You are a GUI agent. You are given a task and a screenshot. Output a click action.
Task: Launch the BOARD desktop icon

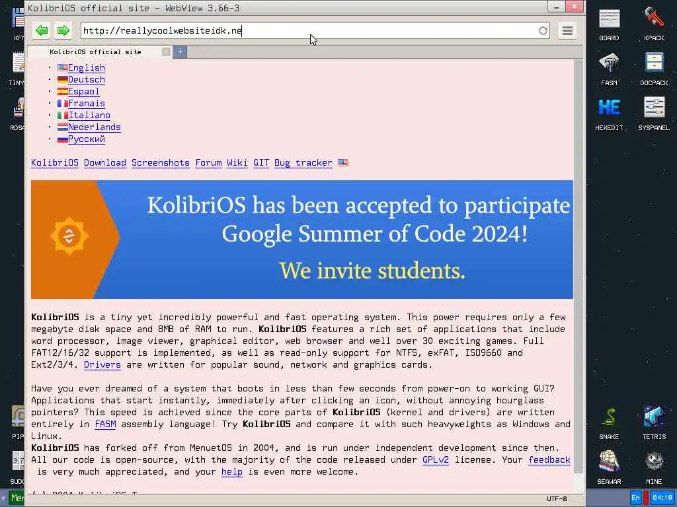(609, 26)
